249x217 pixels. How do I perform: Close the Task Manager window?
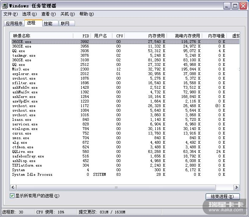pyautogui.click(x=243, y=6)
